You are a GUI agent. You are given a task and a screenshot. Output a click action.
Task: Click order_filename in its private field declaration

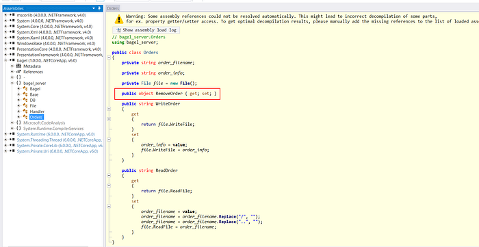coord(175,63)
